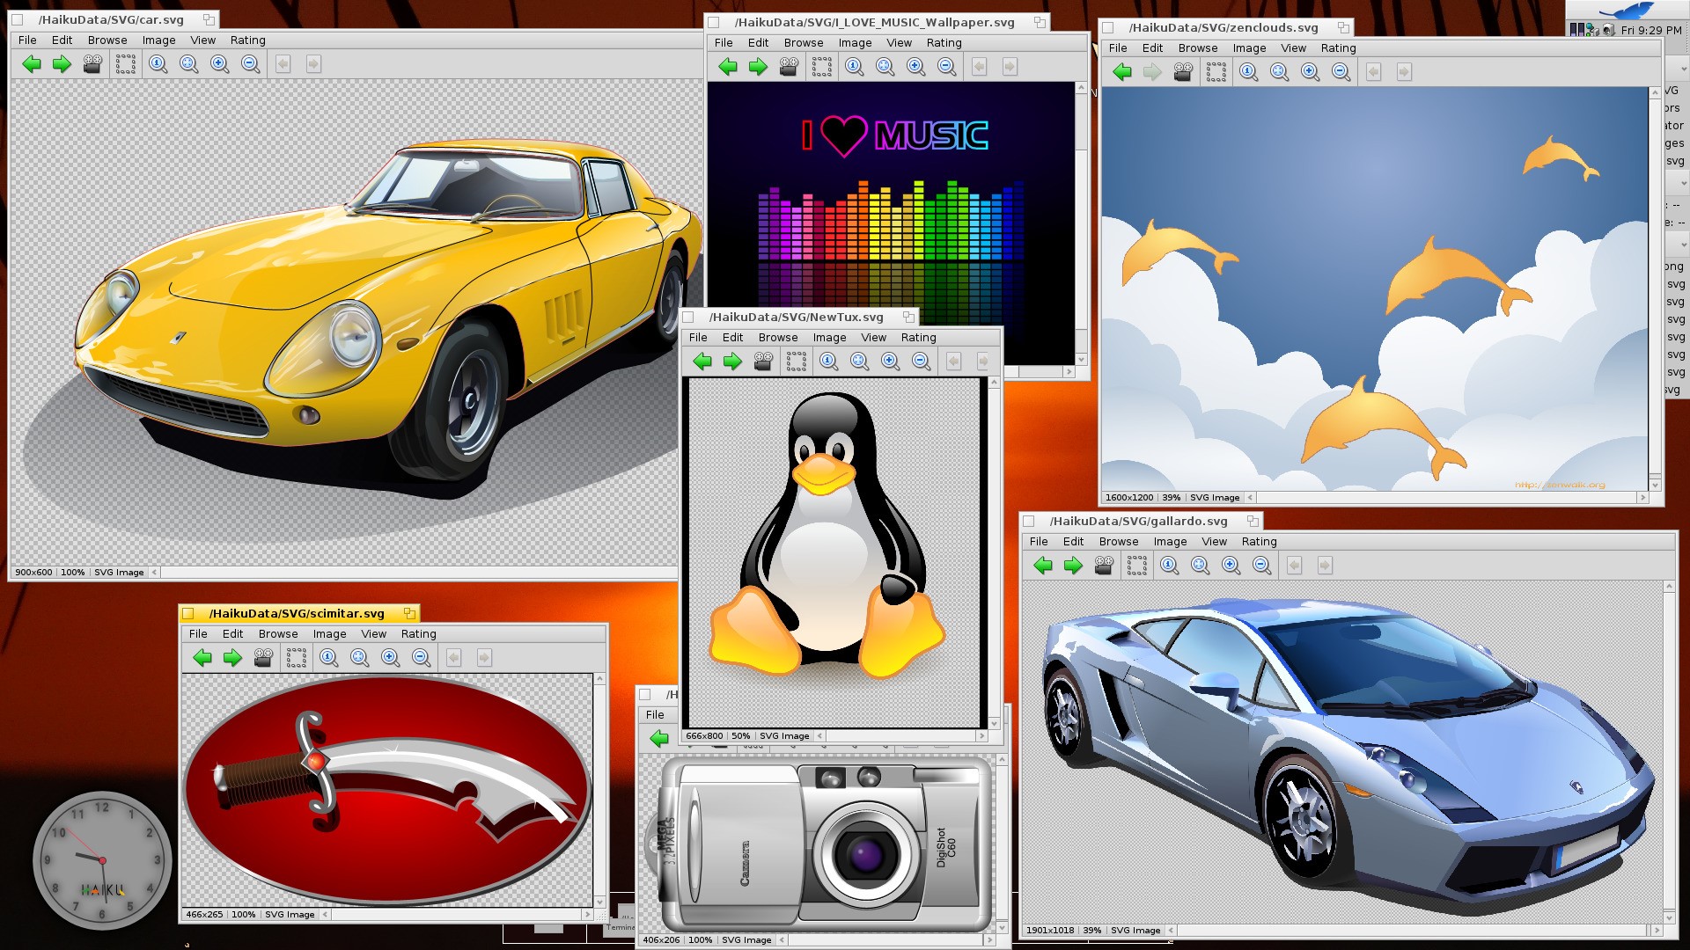
Task: Go to next image in scimitar.svg window
Action: pyautogui.click(x=232, y=658)
